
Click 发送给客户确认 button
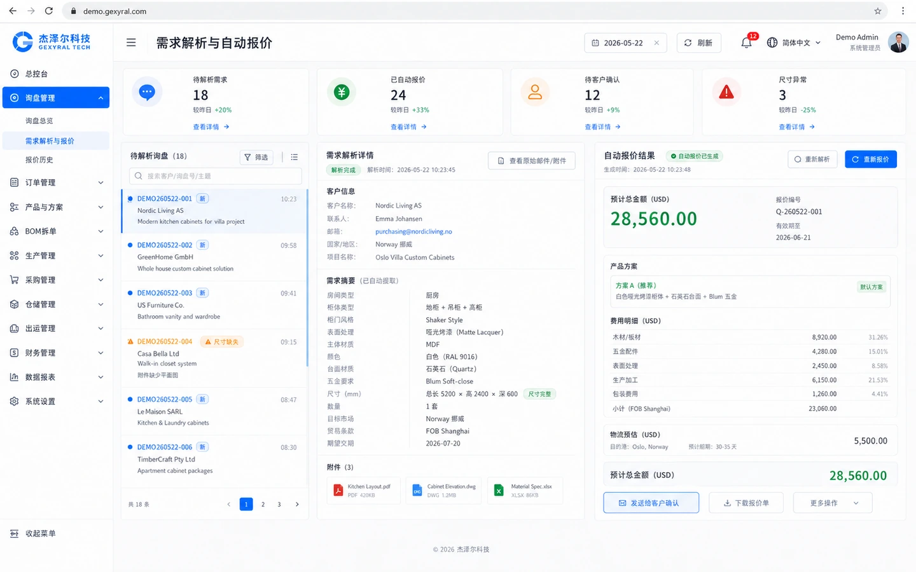[x=651, y=503]
